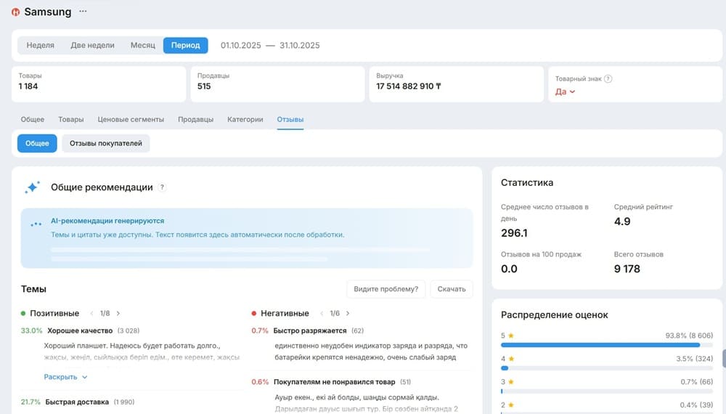Select the Месяц period option
Viewport: 726px width, 414px height.
[x=142, y=45]
